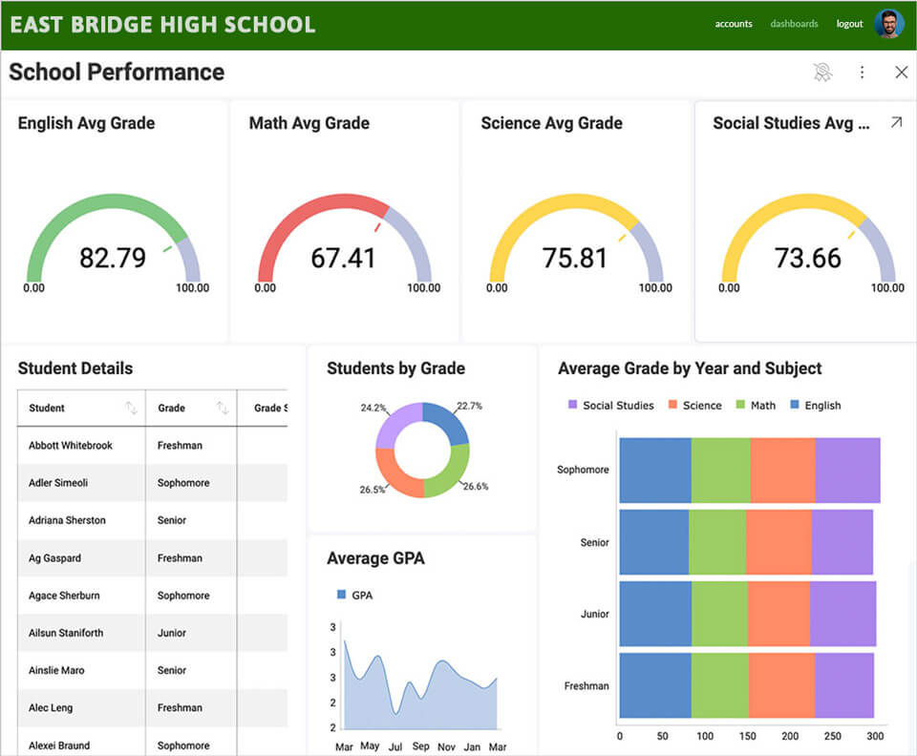Click the dashboards navigation item
The height and width of the screenshot is (756, 917).
tap(794, 23)
